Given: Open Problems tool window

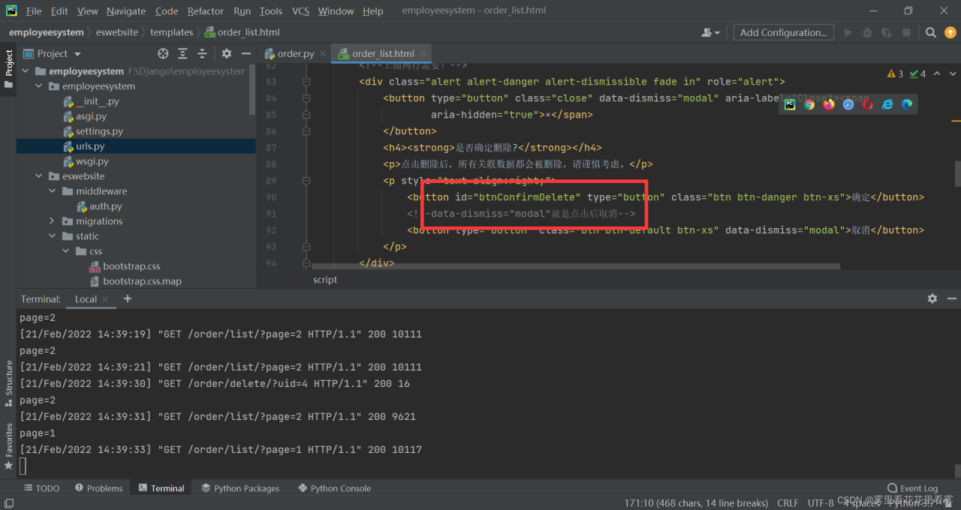Looking at the screenshot, I should [x=98, y=488].
